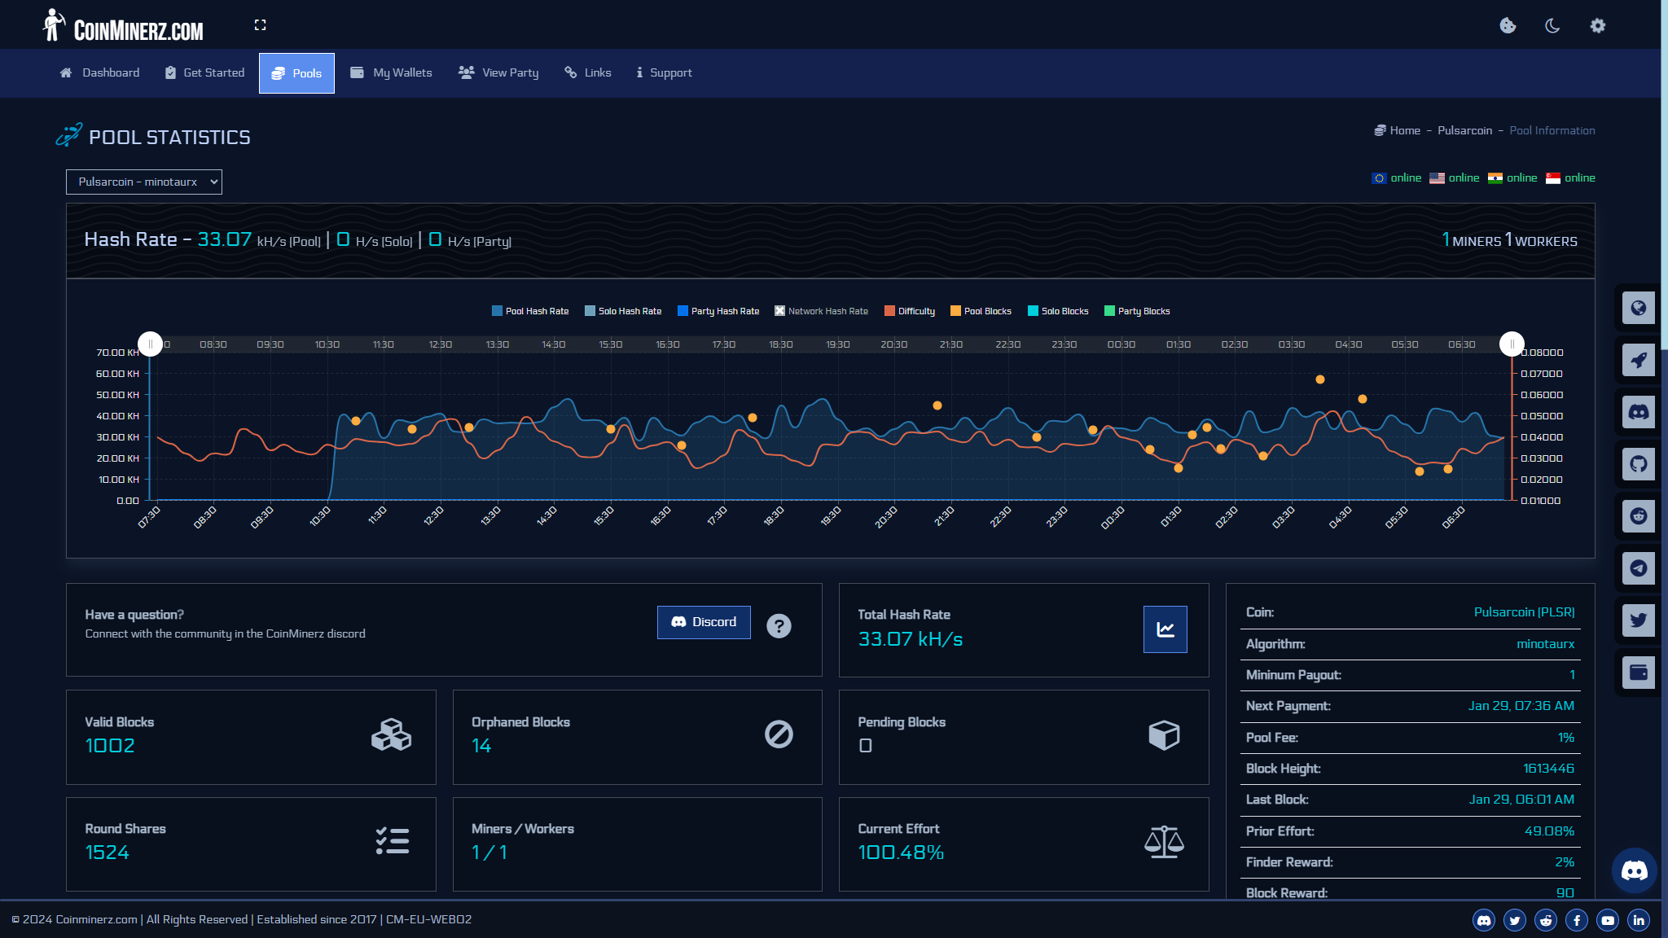The height and width of the screenshot is (938, 1668).
Task: Click the CoinMinerz.com logo
Action: (123, 26)
